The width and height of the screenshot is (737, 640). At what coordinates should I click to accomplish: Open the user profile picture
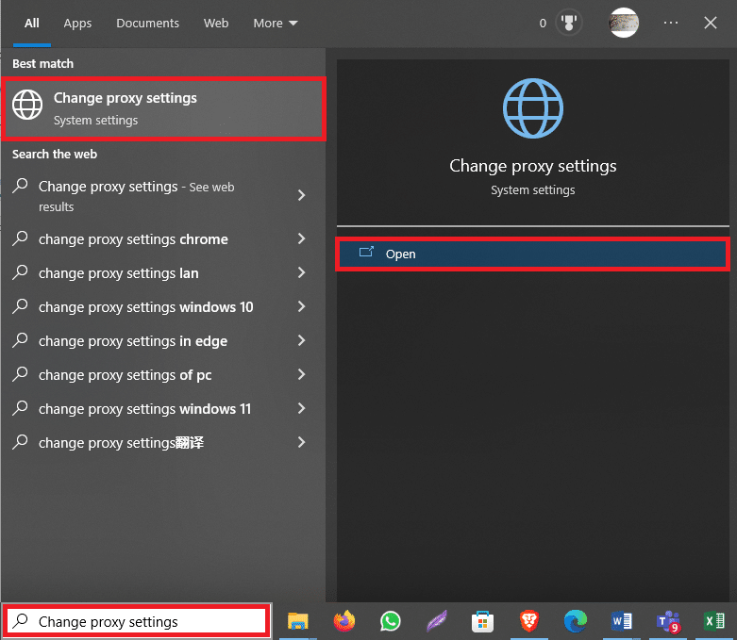[x=623, y=23]
